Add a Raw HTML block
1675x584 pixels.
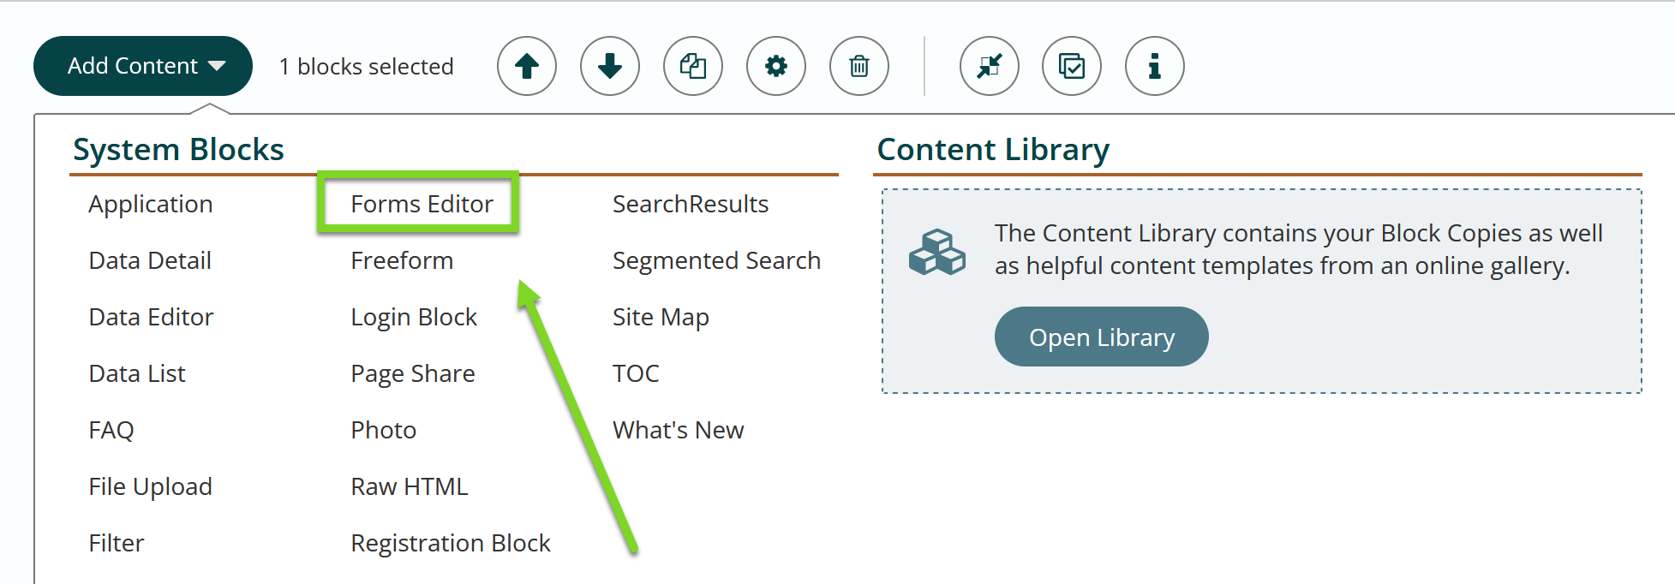pyautogui.click(x=410, y=486)
